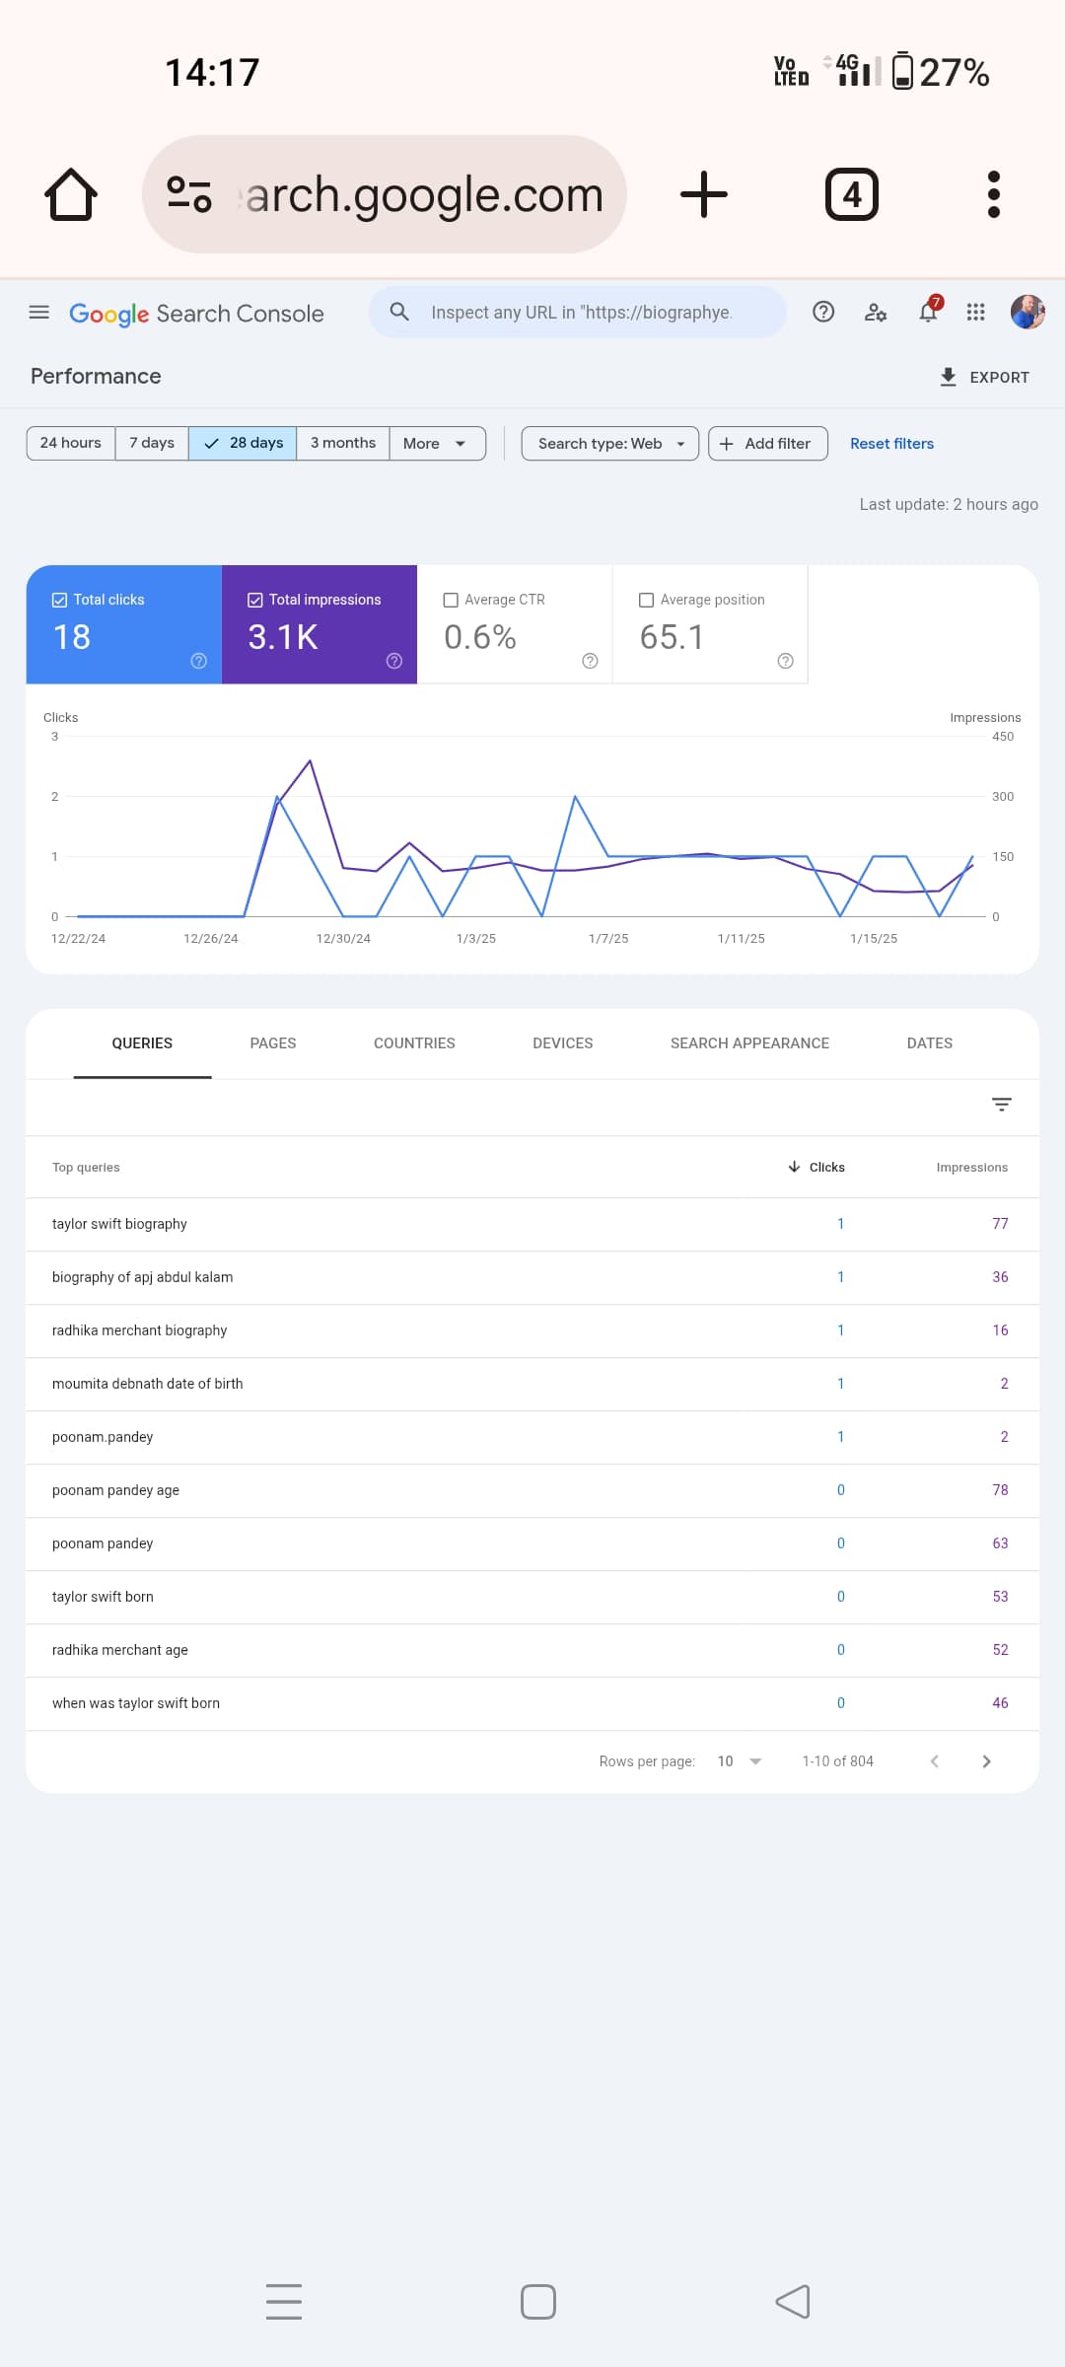Select the 24 hours date range

pyautogui.click(x=71, y=443)
